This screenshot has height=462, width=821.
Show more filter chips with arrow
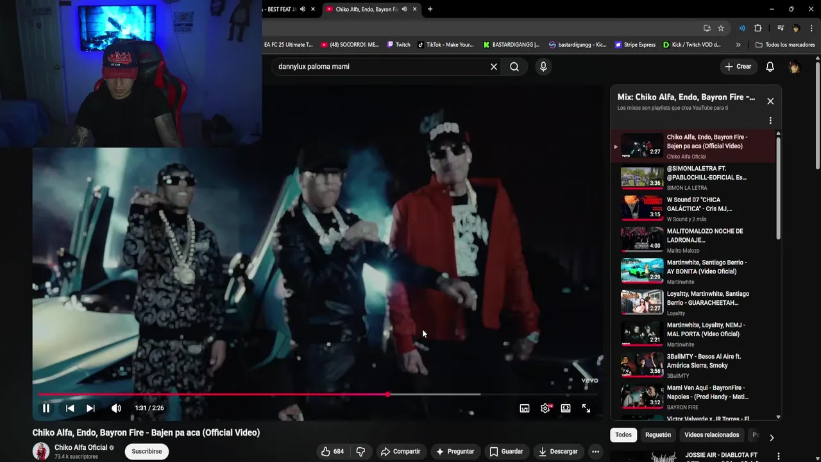point(772,438)
